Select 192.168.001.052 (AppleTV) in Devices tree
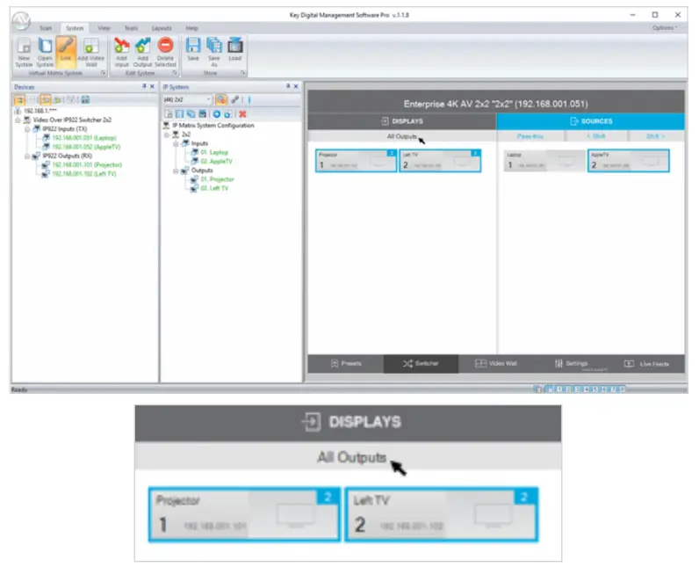This screenshot has height=567, width=699. [x=86, y=147]
